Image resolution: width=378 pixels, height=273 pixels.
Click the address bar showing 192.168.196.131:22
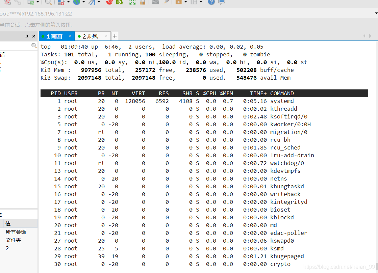(36, 14)
